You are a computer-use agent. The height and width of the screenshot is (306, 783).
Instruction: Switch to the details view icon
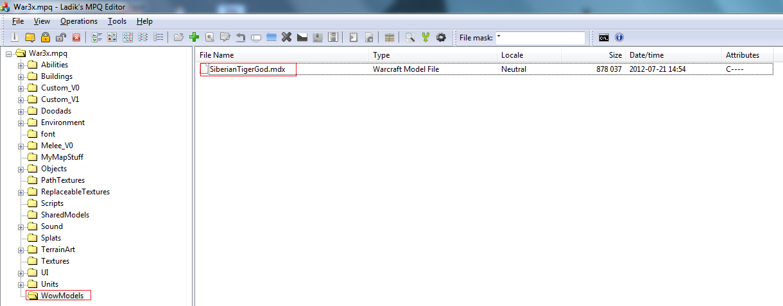[158, 38]
